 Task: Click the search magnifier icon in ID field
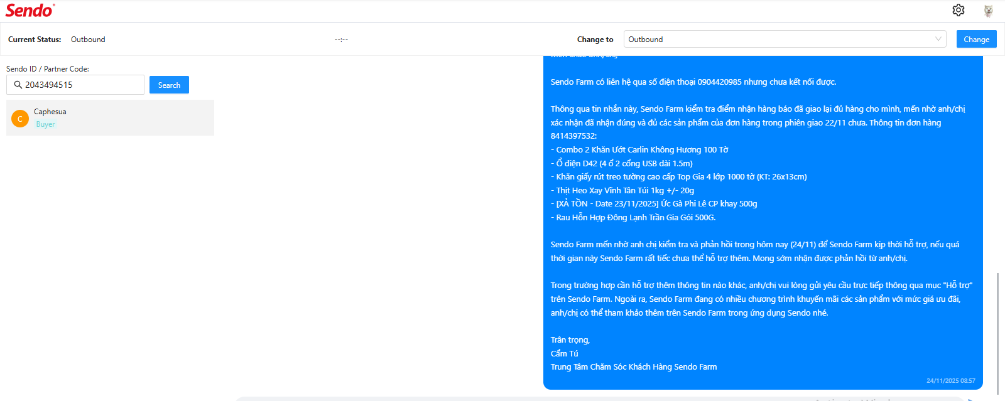click(18, 85)
